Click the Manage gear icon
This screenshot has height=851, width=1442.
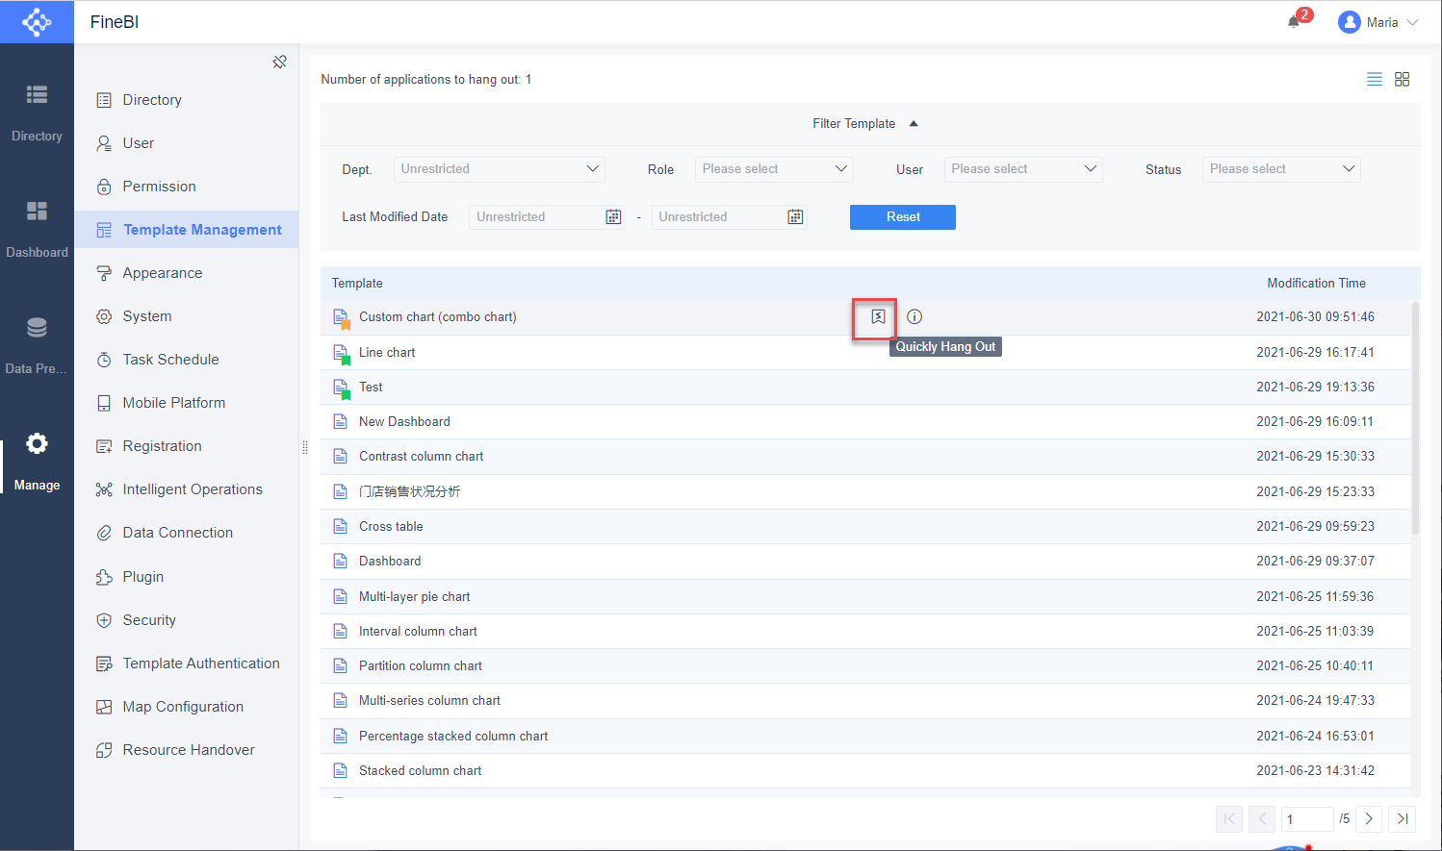[x=37, y=443]
